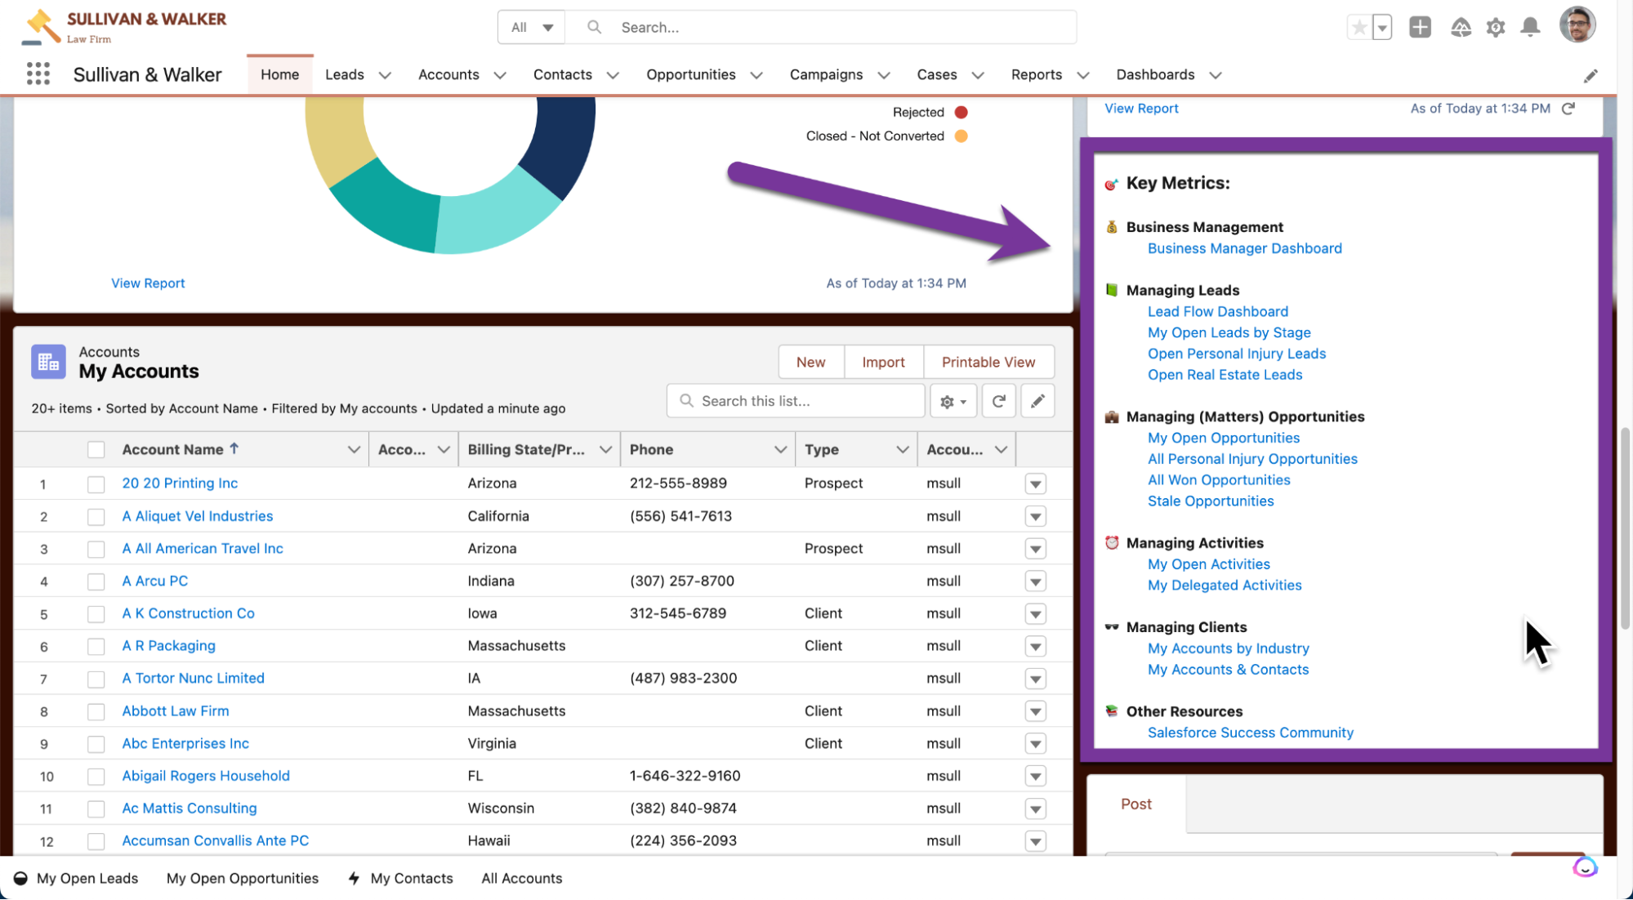Open the Cases tab
The image size is (1633, 900).
[936, 74]
